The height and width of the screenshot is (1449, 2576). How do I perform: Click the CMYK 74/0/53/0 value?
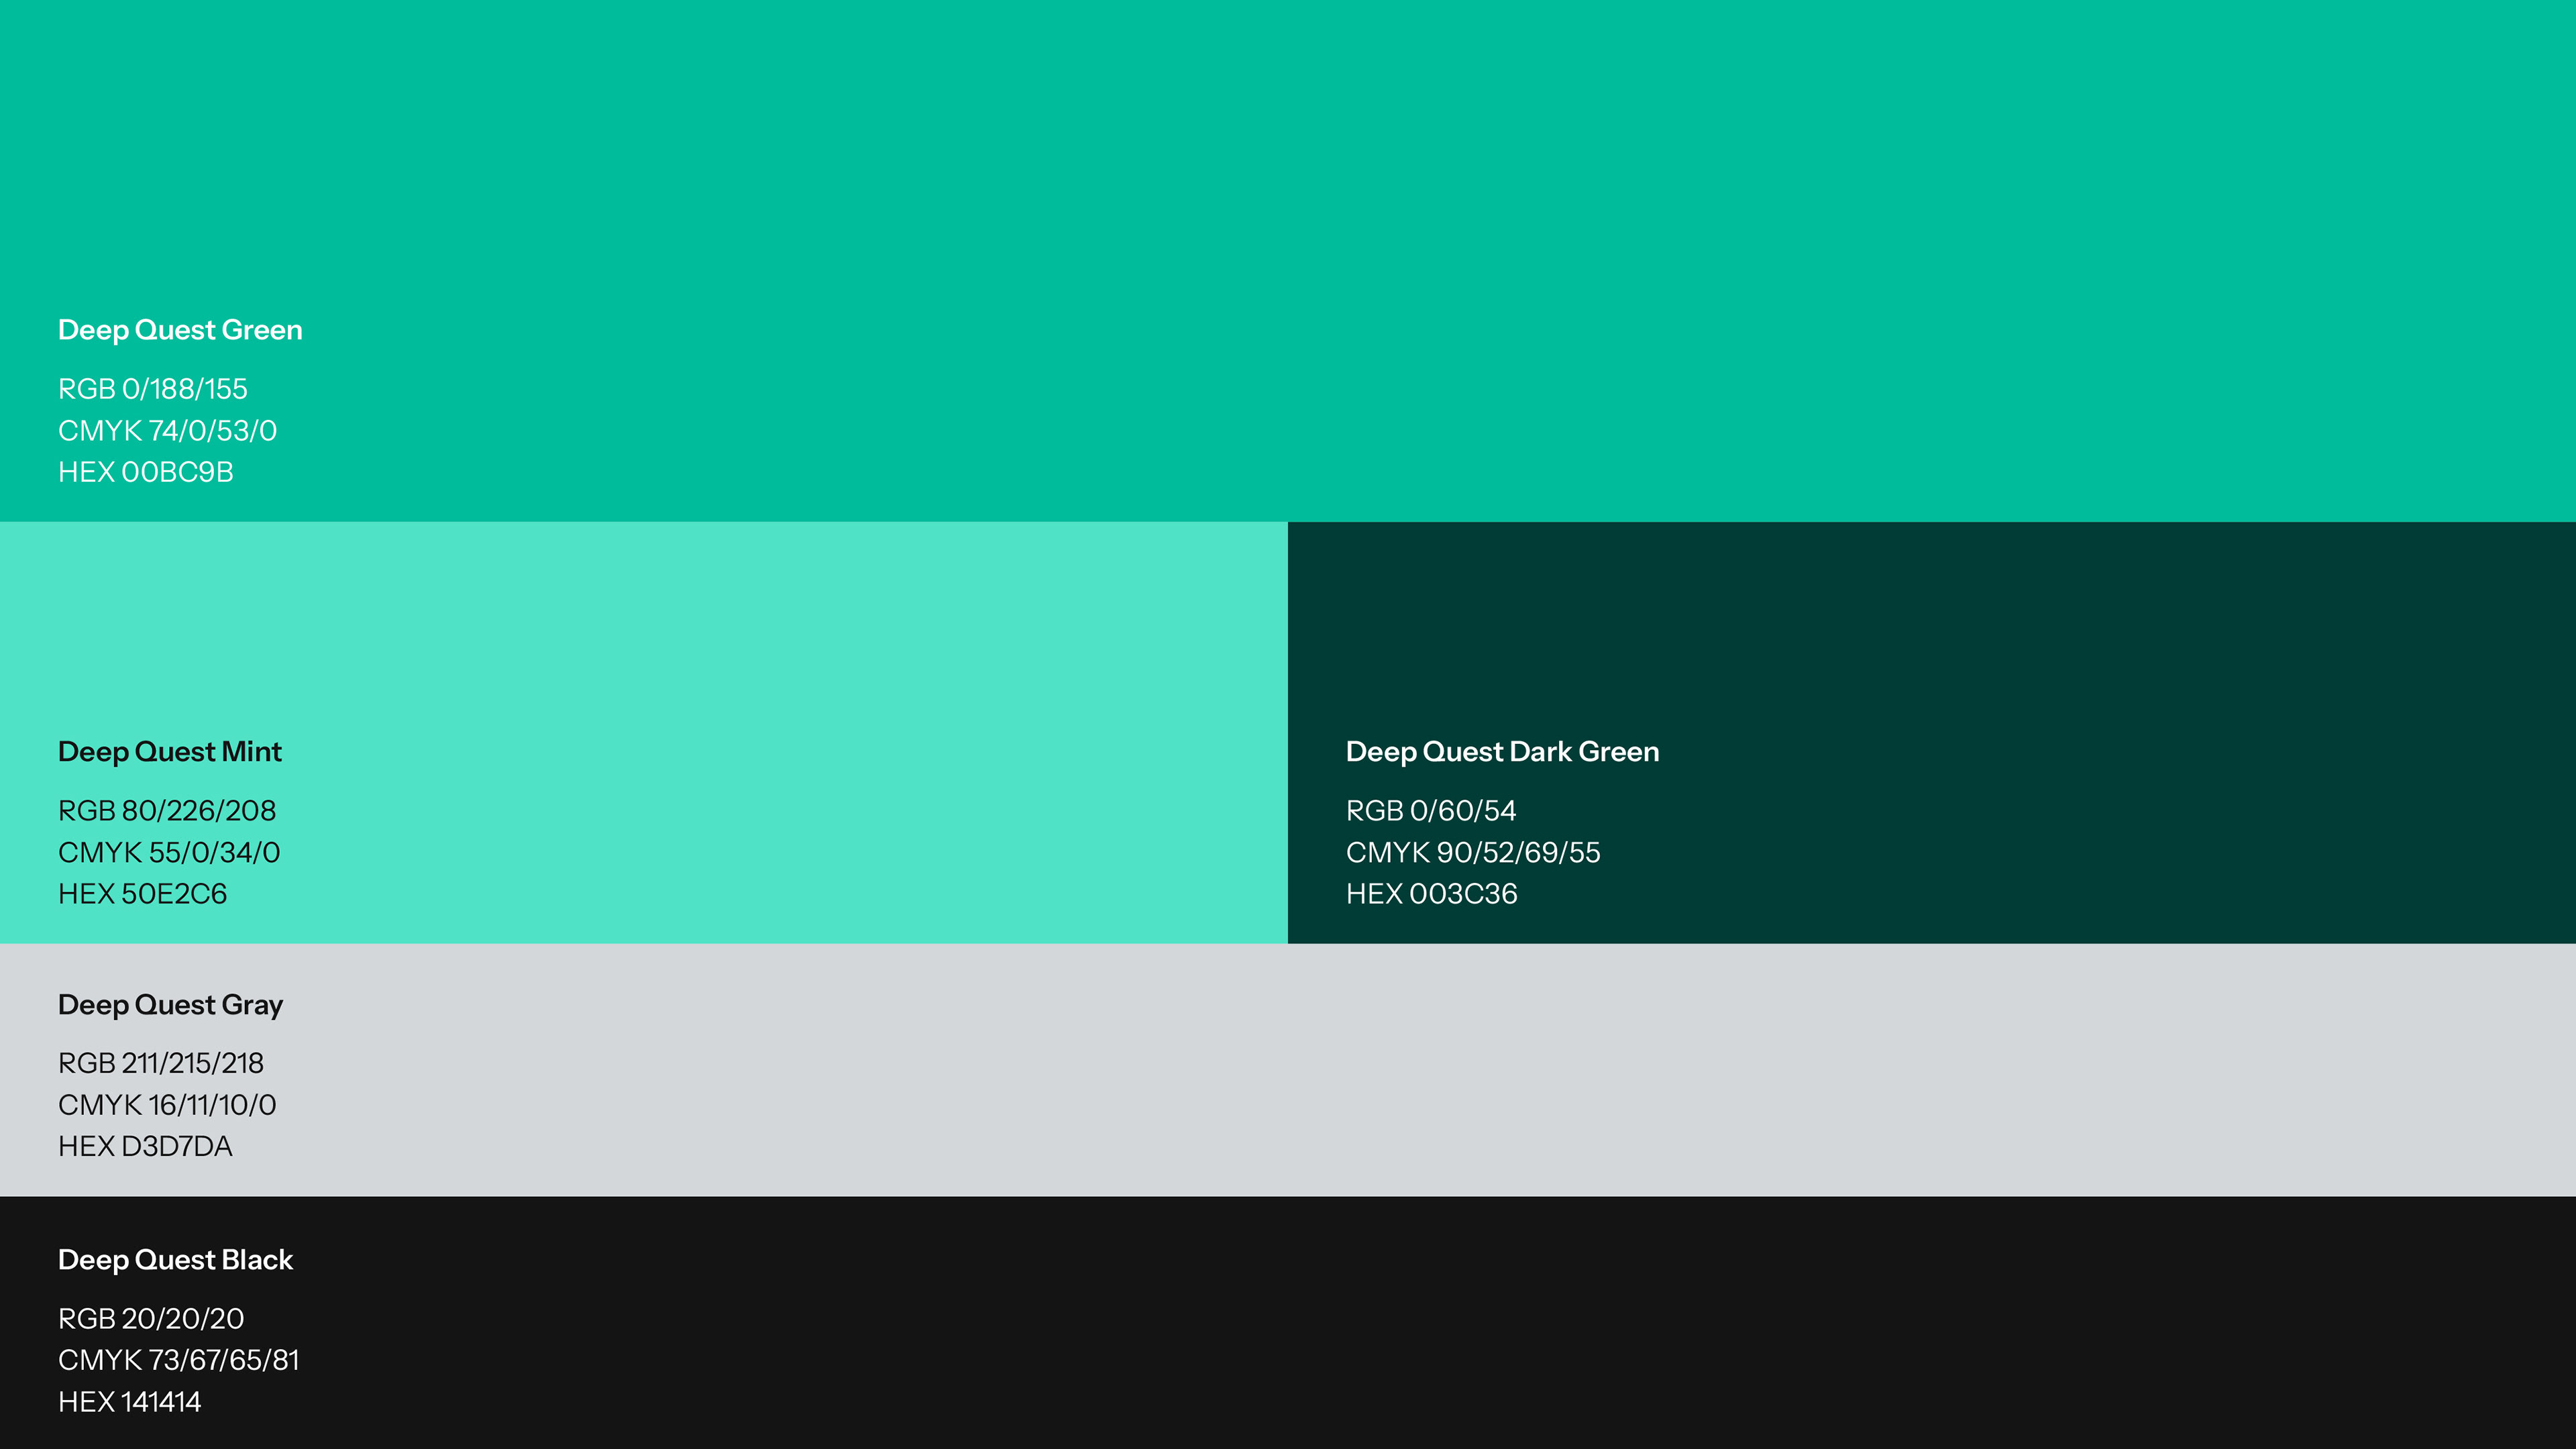click(168, 431)
